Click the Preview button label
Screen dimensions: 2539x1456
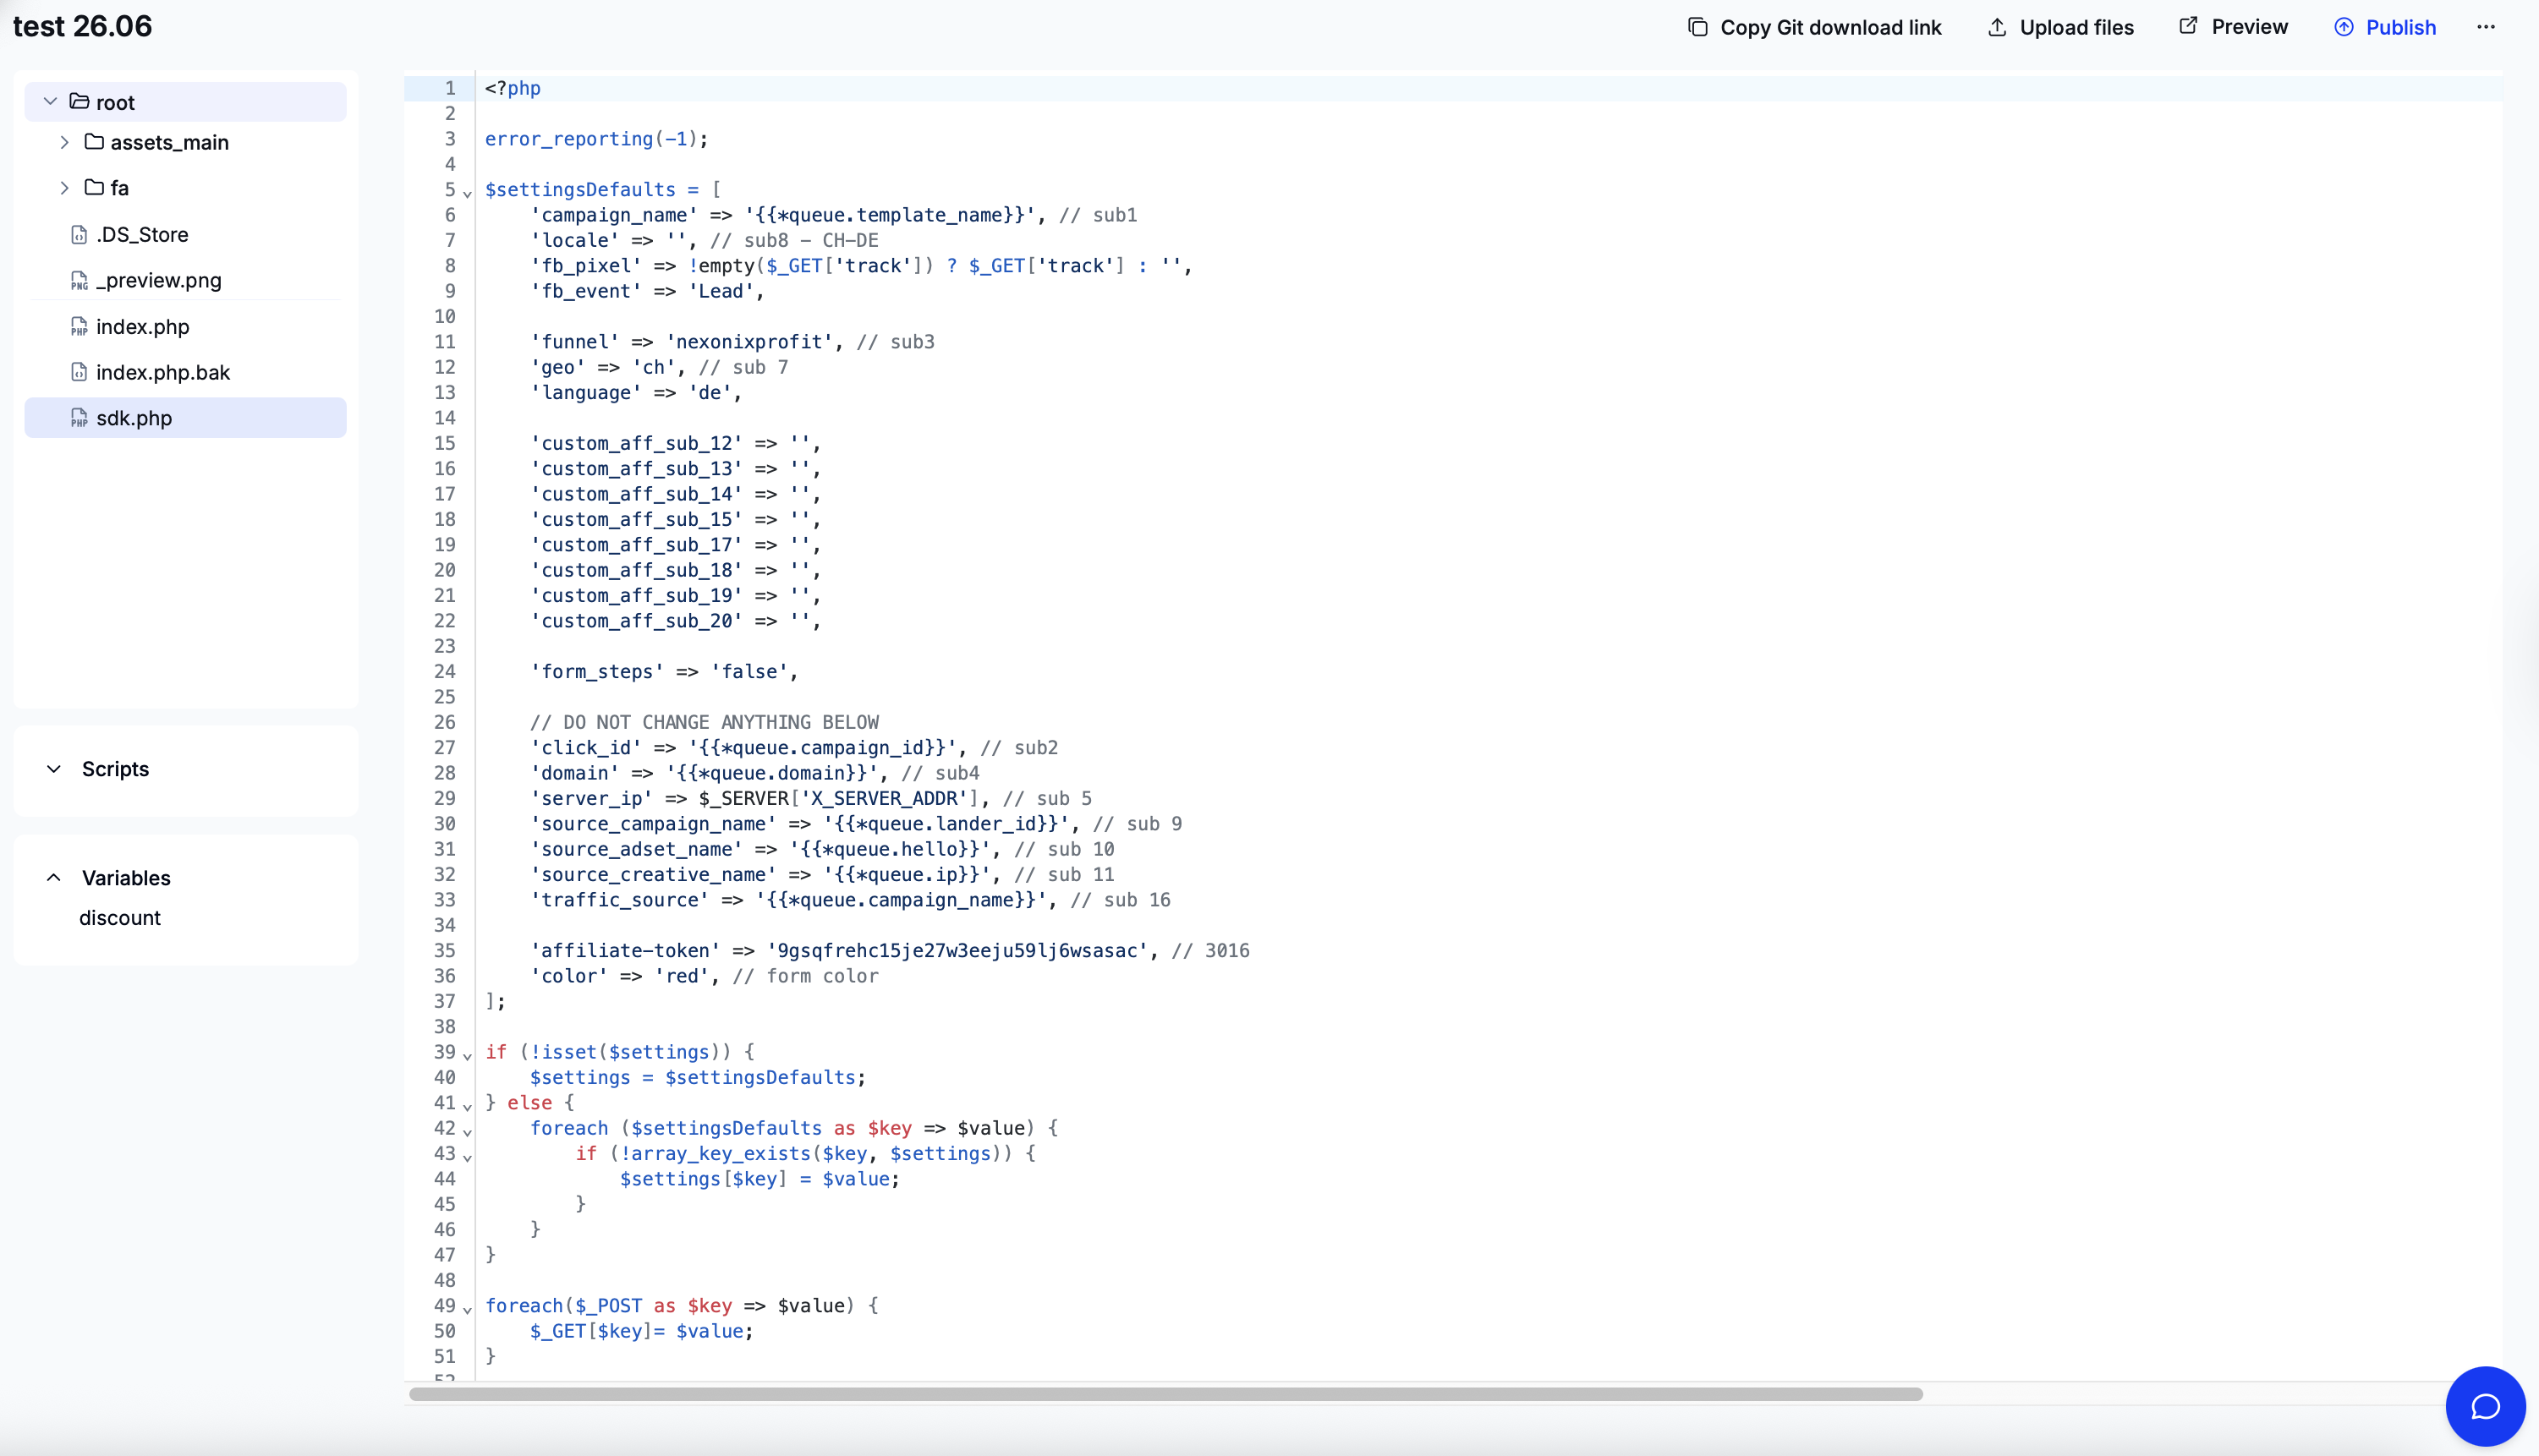[2249, 27]
